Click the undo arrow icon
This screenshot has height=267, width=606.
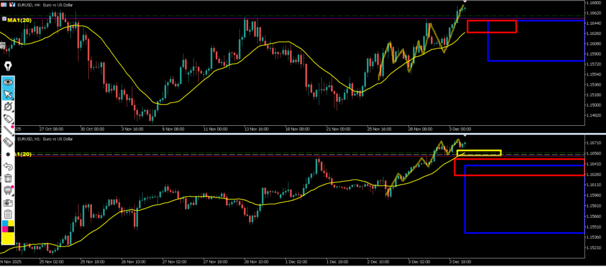click(x=8, y=166)
